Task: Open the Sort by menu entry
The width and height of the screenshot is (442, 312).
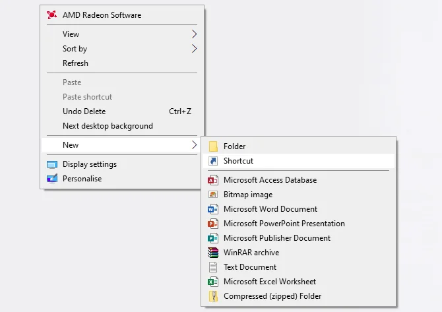Action: [122, 48]
